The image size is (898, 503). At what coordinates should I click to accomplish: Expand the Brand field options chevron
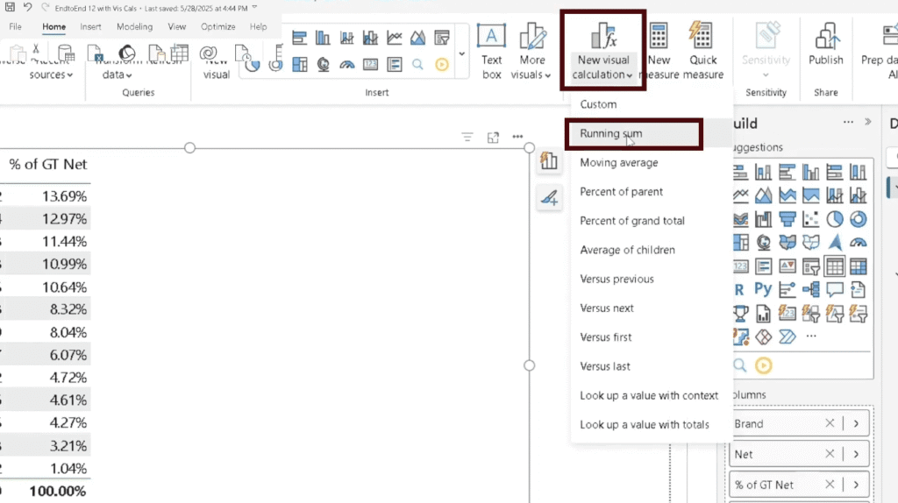click(x=856, y=423)
